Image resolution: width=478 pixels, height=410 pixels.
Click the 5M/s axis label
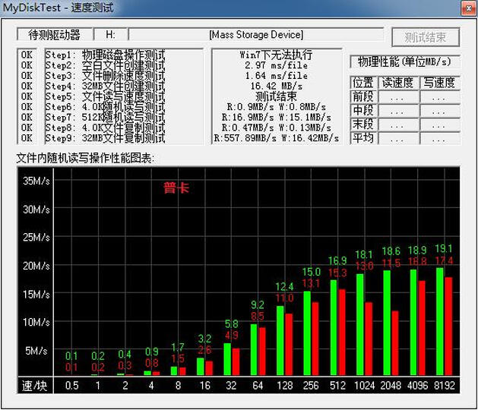[36, 351]
